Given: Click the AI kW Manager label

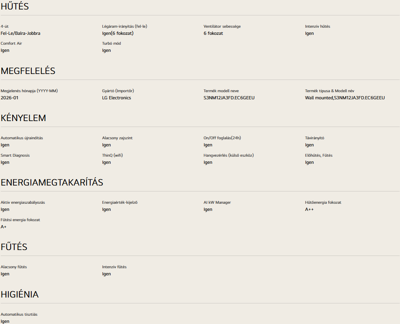Looking at the screenshot, I should tap(217, 202).
